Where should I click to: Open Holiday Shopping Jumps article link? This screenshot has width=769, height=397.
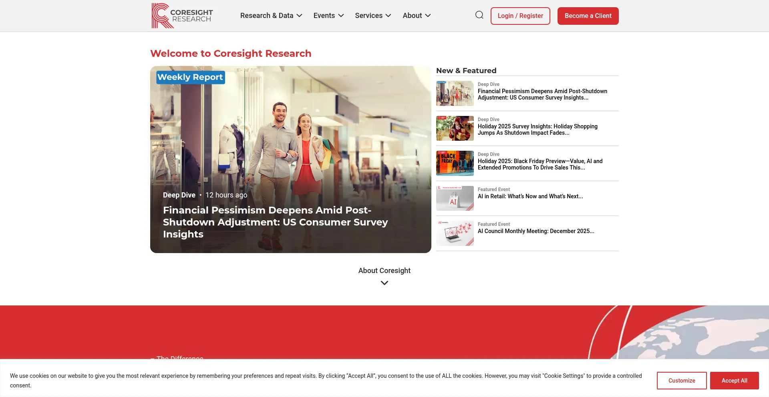pos(537,130)
